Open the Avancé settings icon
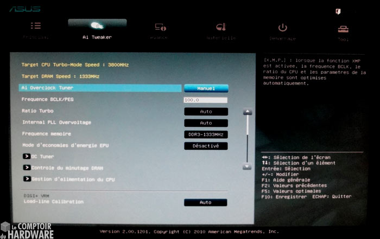 tap(160, 27)
